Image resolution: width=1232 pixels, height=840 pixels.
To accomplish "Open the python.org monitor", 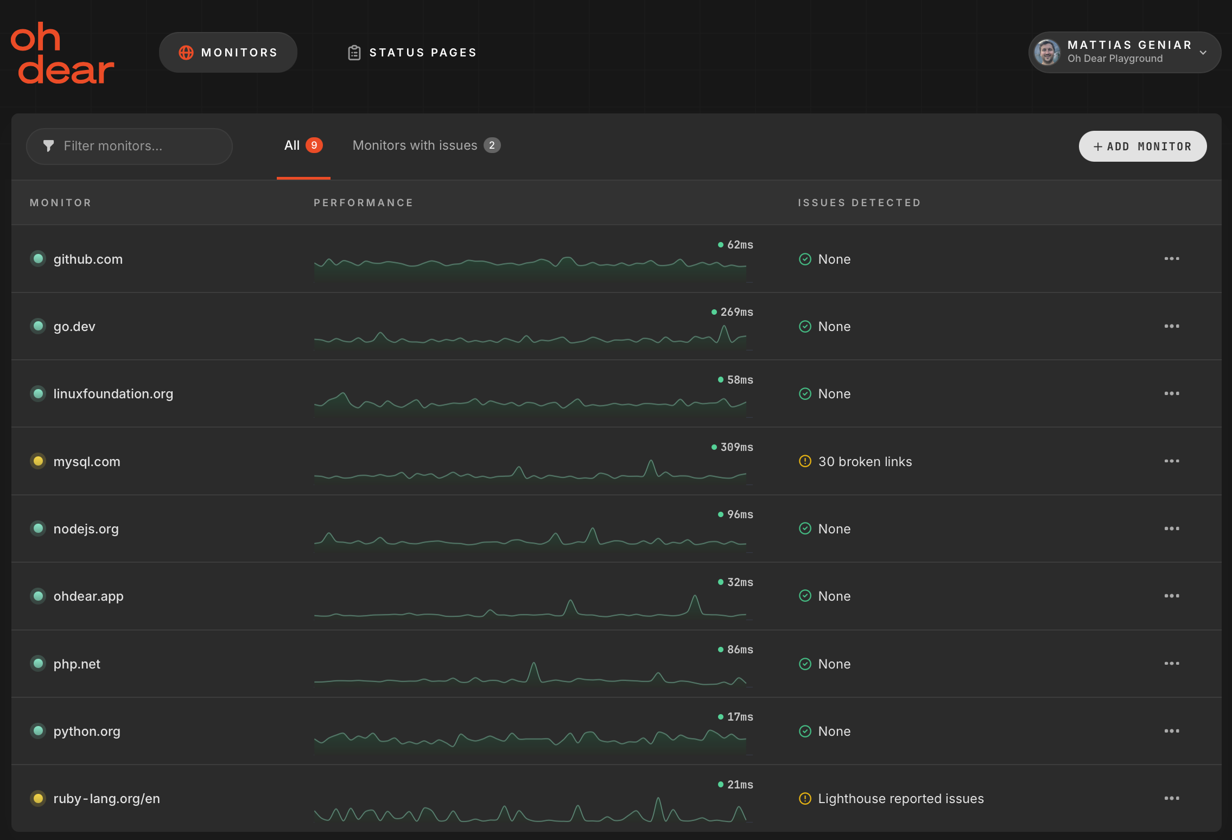I will (x=87, y=731).
